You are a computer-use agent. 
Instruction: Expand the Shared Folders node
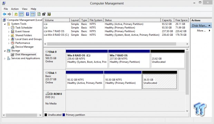tap(9, 35)
